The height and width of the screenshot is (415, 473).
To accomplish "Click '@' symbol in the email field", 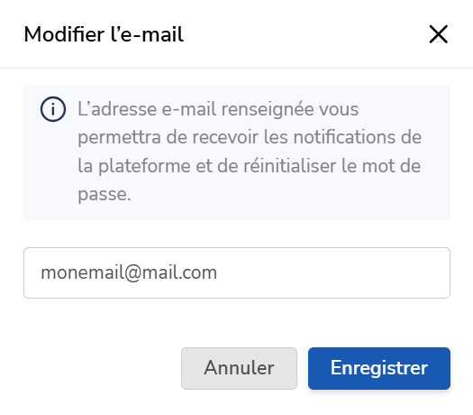I will coord(132,273).
